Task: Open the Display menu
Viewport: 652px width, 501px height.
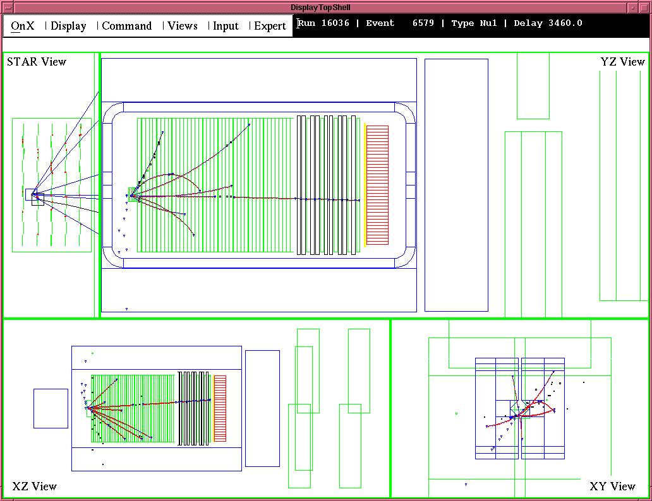Action: [68, 26]
